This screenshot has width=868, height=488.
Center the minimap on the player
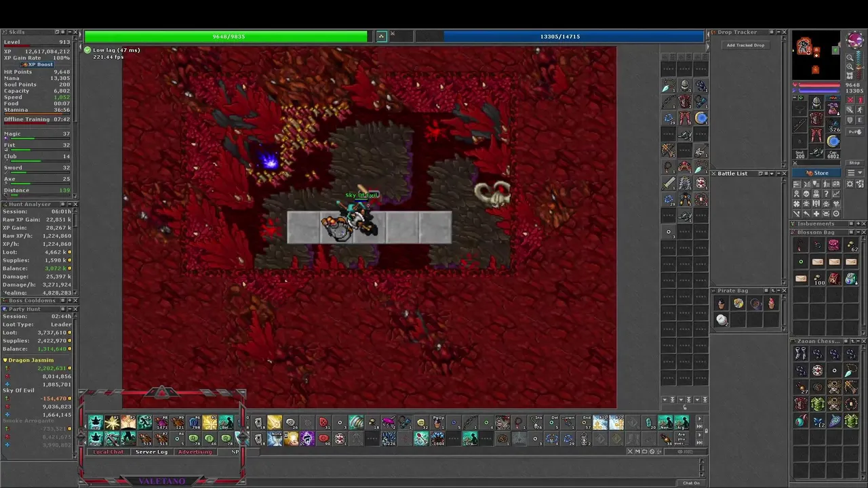click(x=850, y=76)
